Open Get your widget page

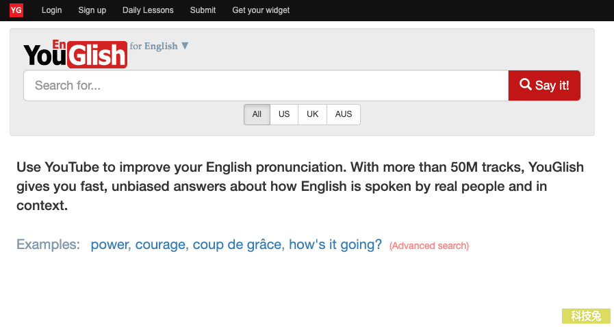click(x=261, y=10)
